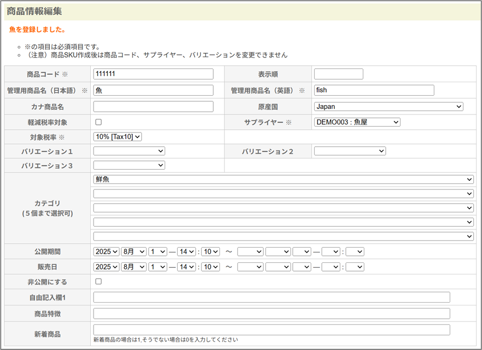
Task: Open the second empty カテゴリ dropdown
Action: coord(283,194)
